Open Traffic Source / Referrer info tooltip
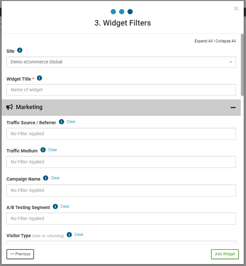246x266 pixels. pyautogui.click(x=61, y=122)
